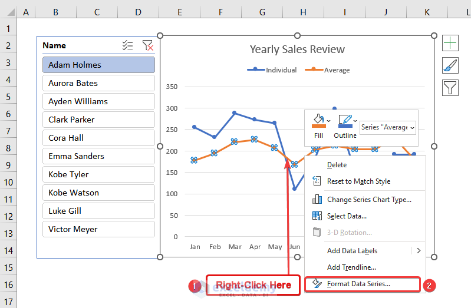Select Luke Gill in the slicer

pos(98,211)
